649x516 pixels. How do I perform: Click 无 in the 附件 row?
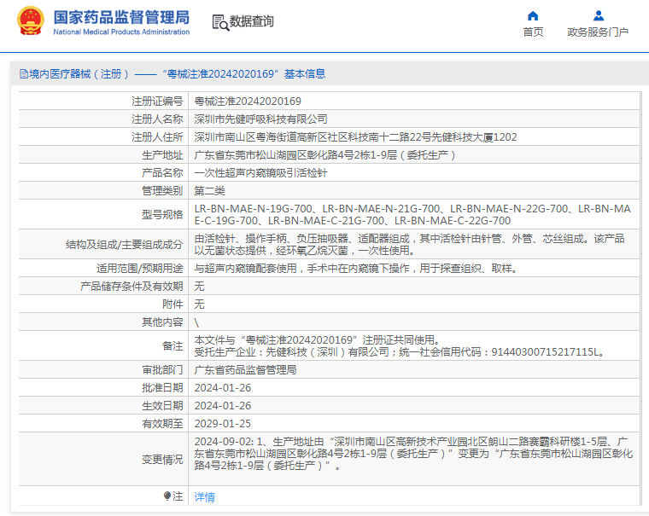coord(199,304)
